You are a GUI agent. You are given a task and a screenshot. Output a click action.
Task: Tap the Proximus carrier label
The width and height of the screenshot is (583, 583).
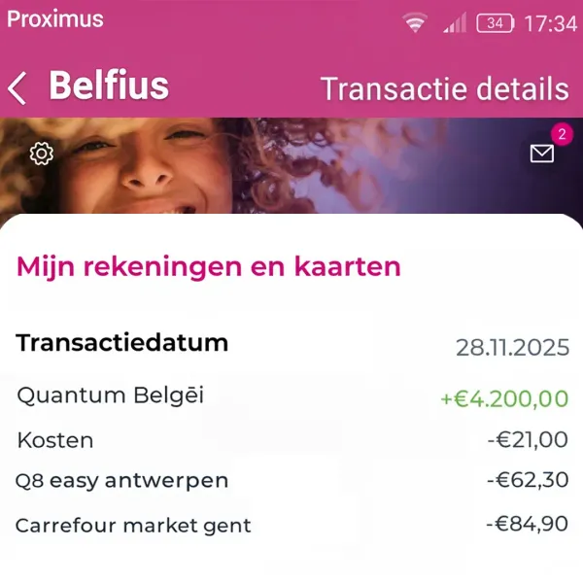pyautogui.click(x=55, y=19)
